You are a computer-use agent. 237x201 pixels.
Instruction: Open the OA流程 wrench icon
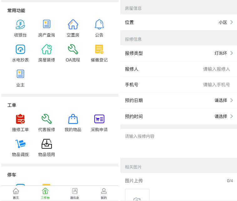(x=73, y=50)
